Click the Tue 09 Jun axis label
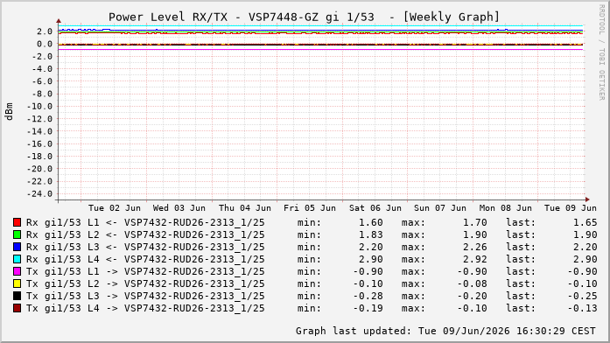610x343 pixels. [571, 208]
